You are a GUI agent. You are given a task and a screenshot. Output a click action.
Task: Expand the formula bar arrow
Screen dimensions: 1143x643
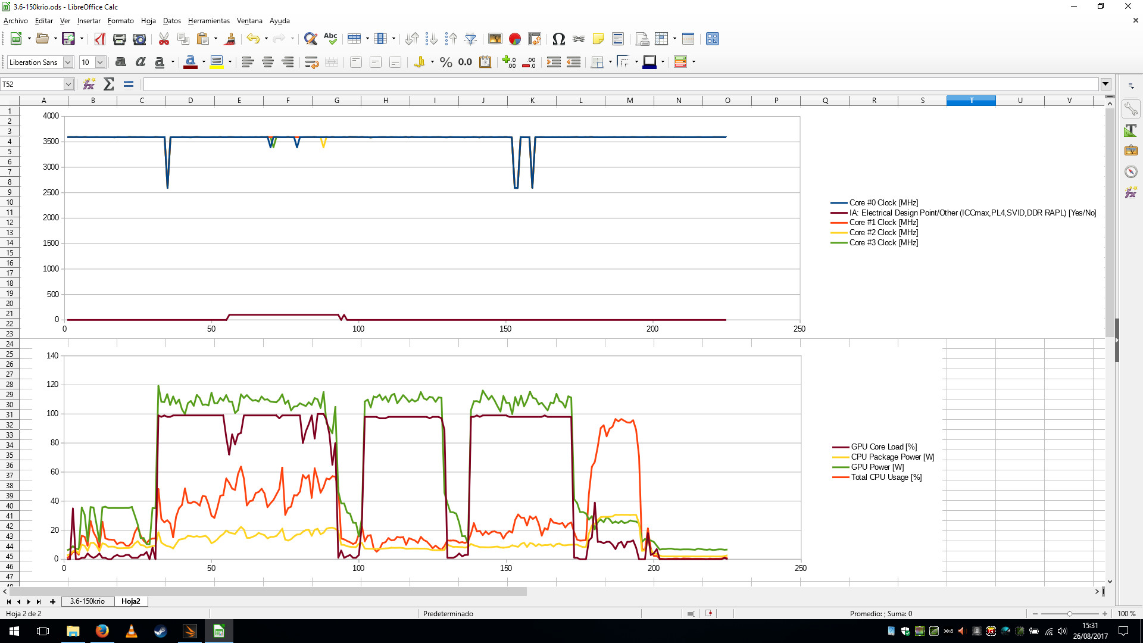click(1105, 84)
